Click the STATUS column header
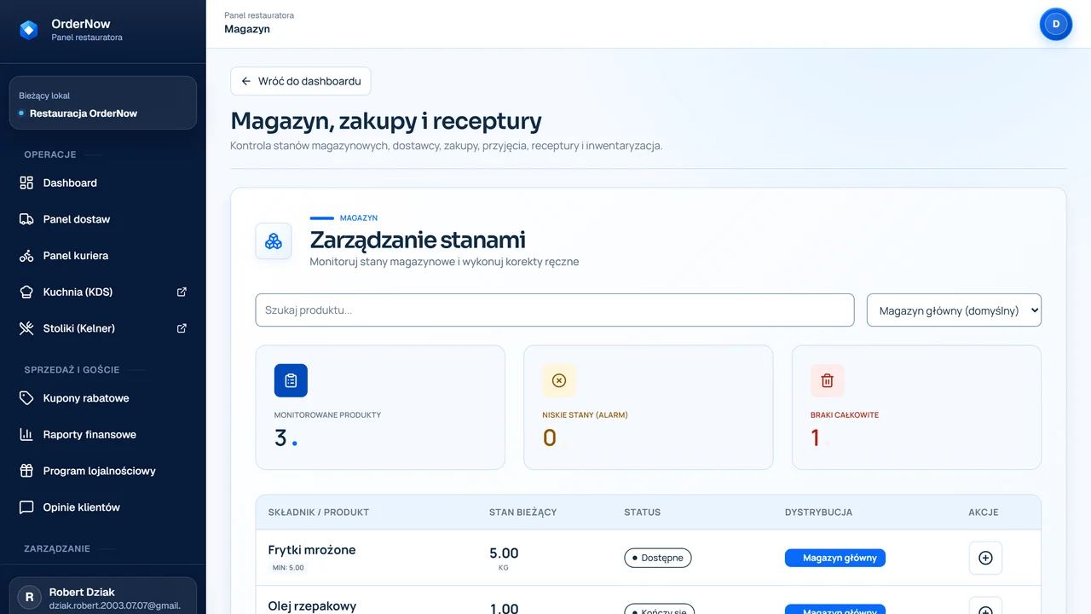Image resolution: width=1091 pixels, height=614 pixels. point(643,513)
